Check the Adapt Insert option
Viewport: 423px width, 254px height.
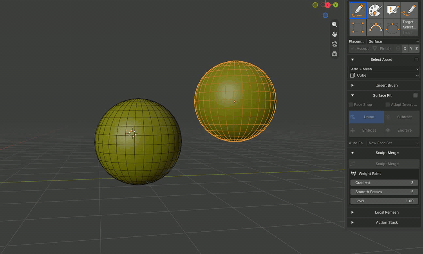pyautogui.click(x=388, y=104)
